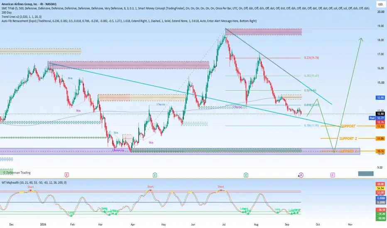Click the 19.00 price scale label
387x228 pixels.
point(380,26)
